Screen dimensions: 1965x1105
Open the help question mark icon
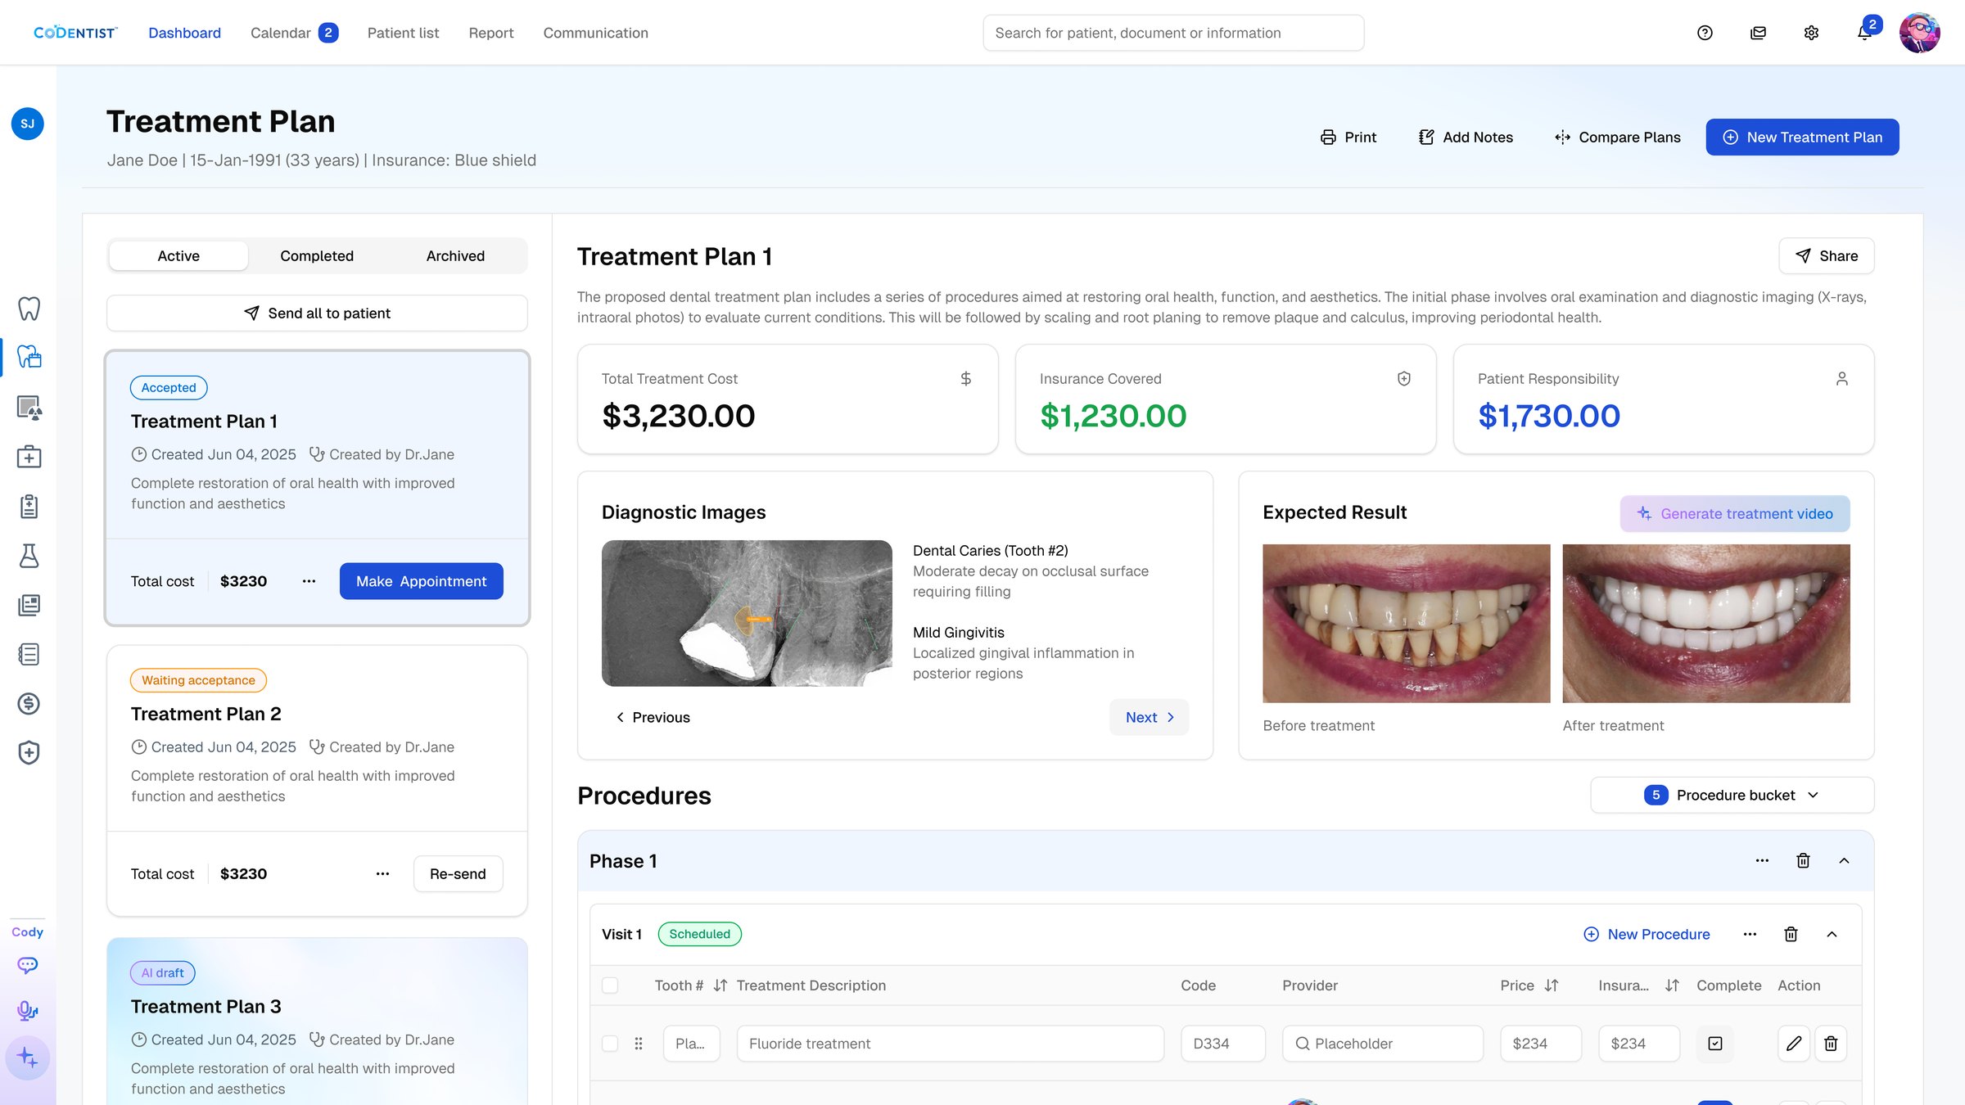click(x=1705, y=33)
